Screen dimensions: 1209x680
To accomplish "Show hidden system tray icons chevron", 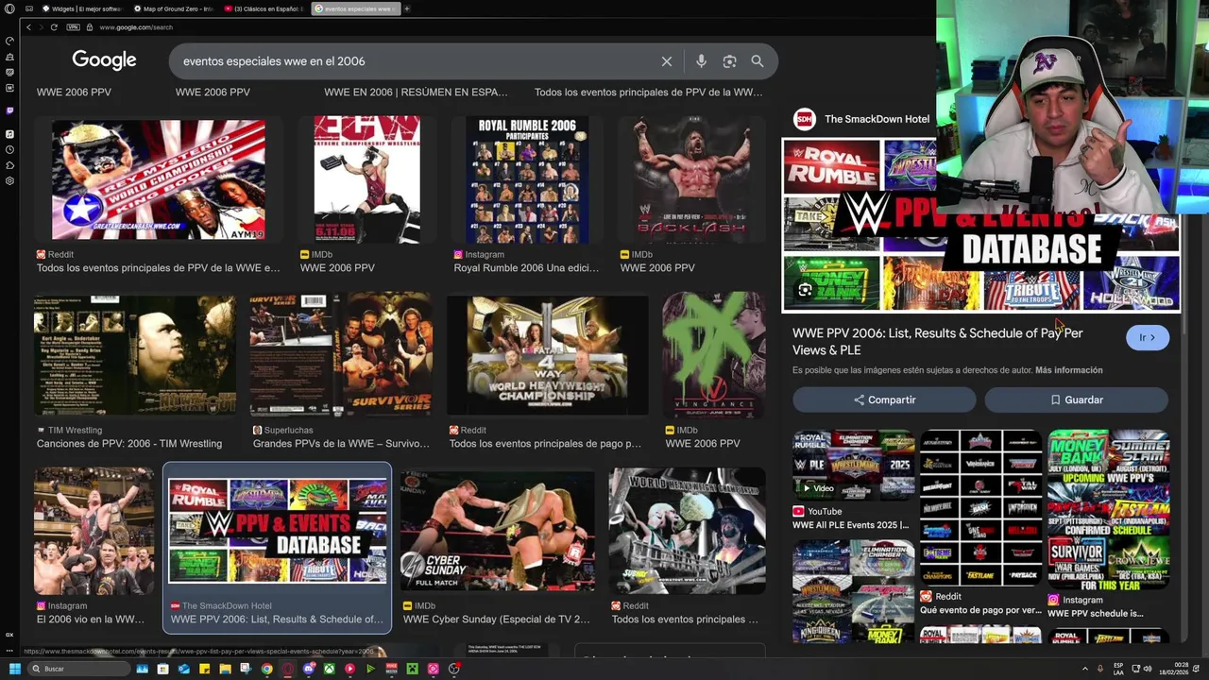I will point(1084,669).
